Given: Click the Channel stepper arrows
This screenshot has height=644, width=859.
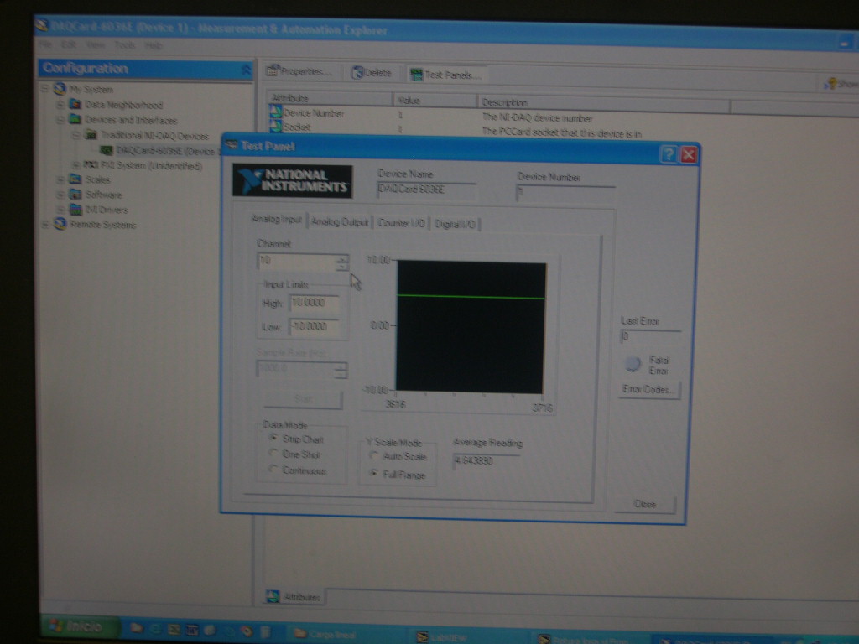Looking at the screenshot, I should [341, 262].
